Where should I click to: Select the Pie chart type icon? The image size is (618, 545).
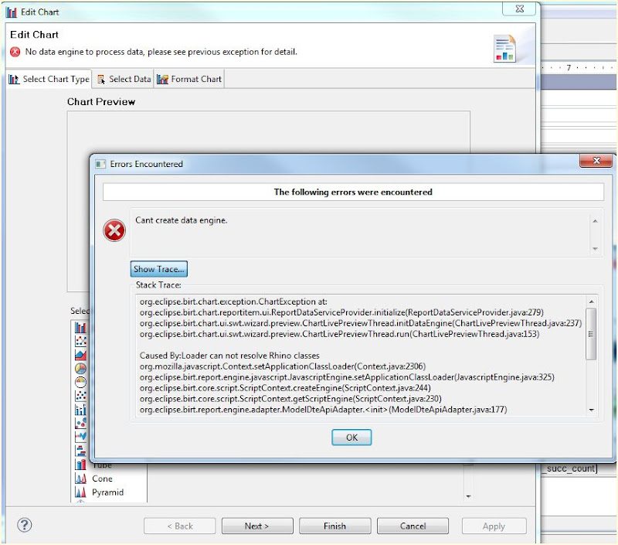pyautogui.click(x=80, y=368)
